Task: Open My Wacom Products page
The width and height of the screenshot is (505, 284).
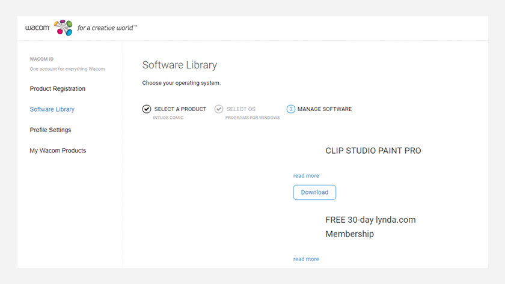Action: pyautogui.click(x=58, y=151)
